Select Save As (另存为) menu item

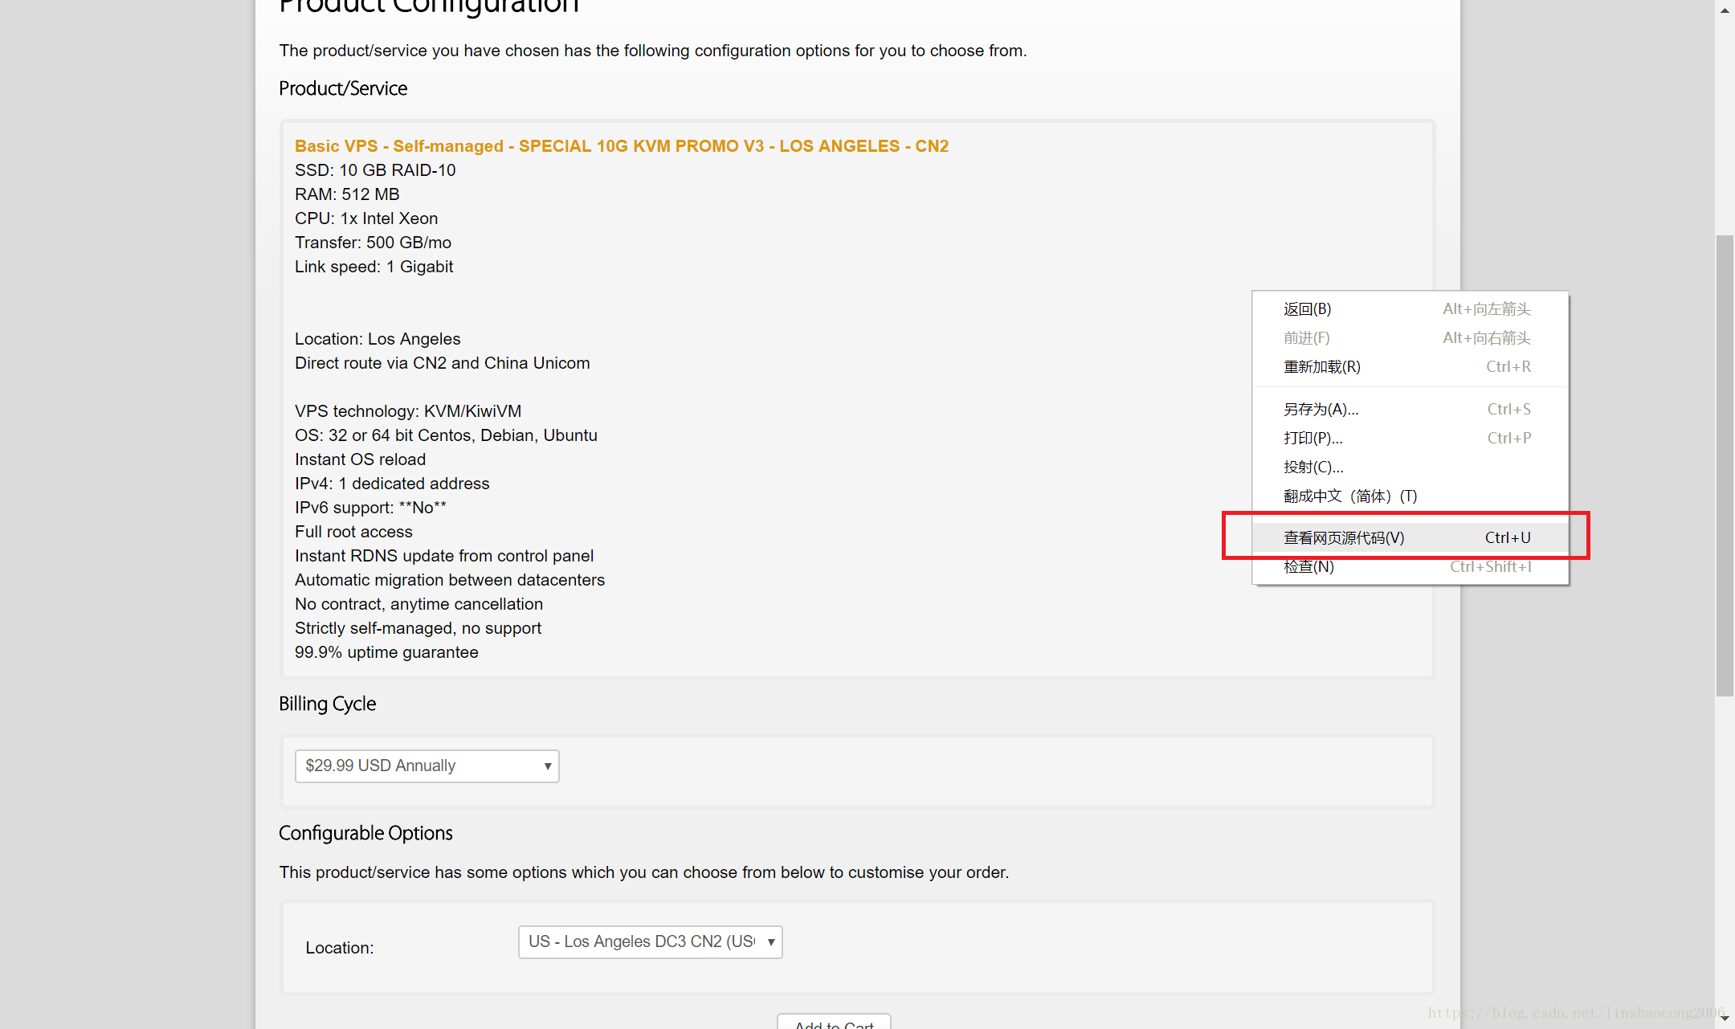[x=1321, y=410]
